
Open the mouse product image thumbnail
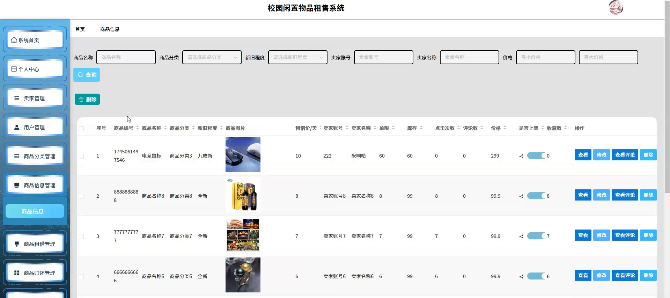(243, 154)
